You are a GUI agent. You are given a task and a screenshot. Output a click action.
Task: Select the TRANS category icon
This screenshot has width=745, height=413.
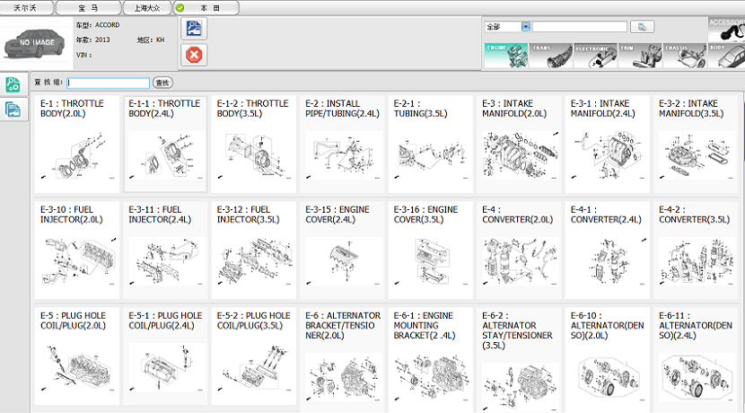coord(549,55)
